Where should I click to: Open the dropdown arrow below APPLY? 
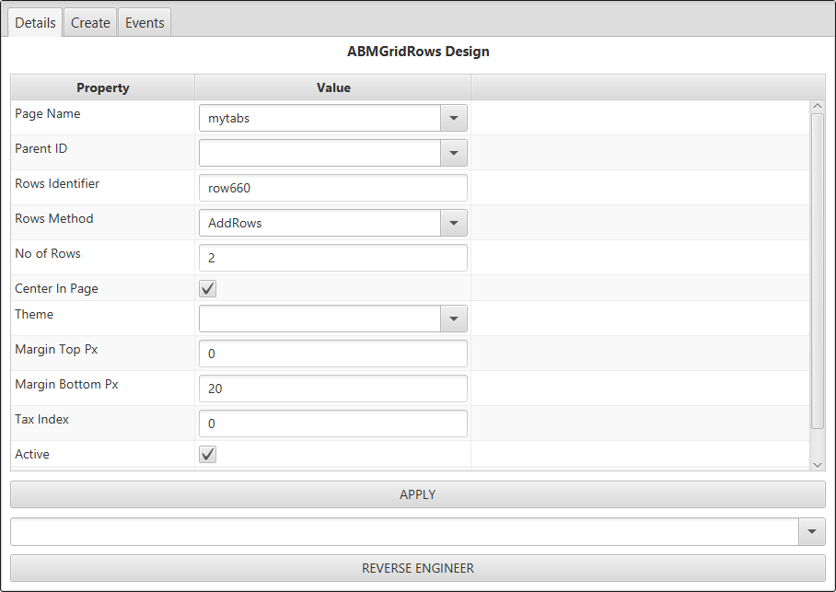(811, 531)
